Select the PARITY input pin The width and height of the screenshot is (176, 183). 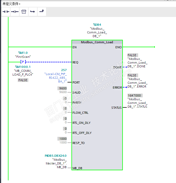[x=77, y=103]
